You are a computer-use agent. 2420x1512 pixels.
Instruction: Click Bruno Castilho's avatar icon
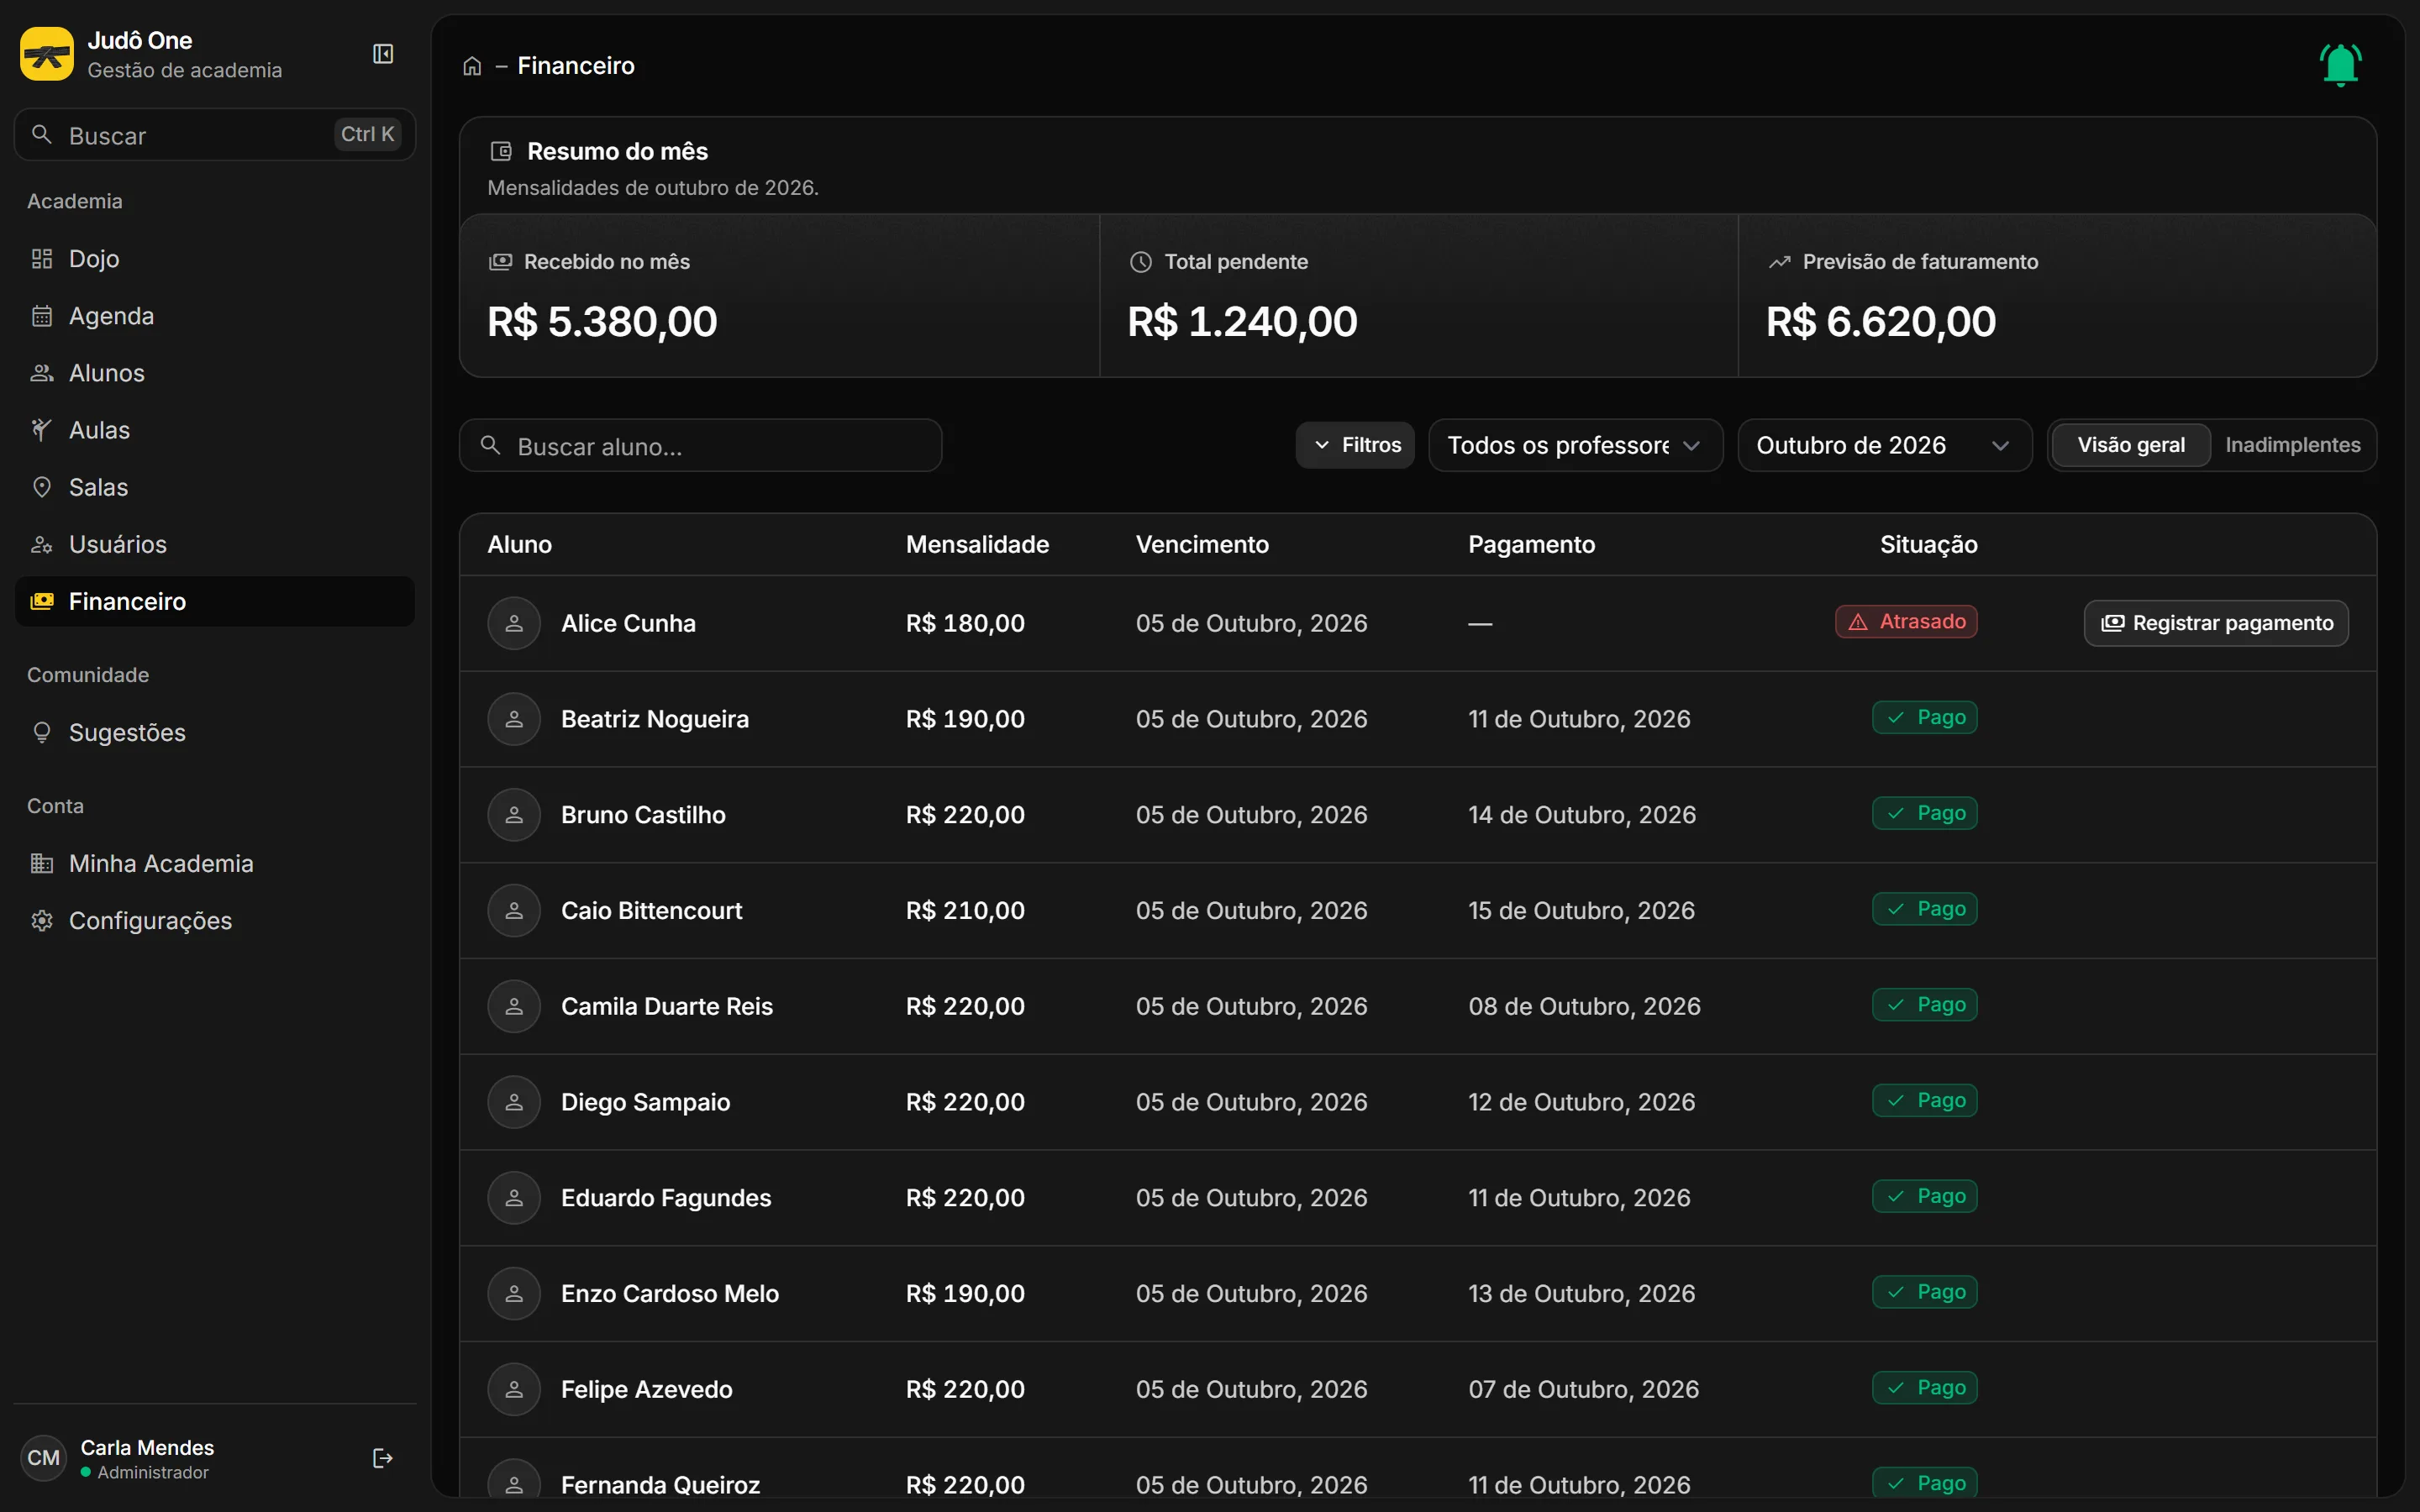(x=514, y=815)
